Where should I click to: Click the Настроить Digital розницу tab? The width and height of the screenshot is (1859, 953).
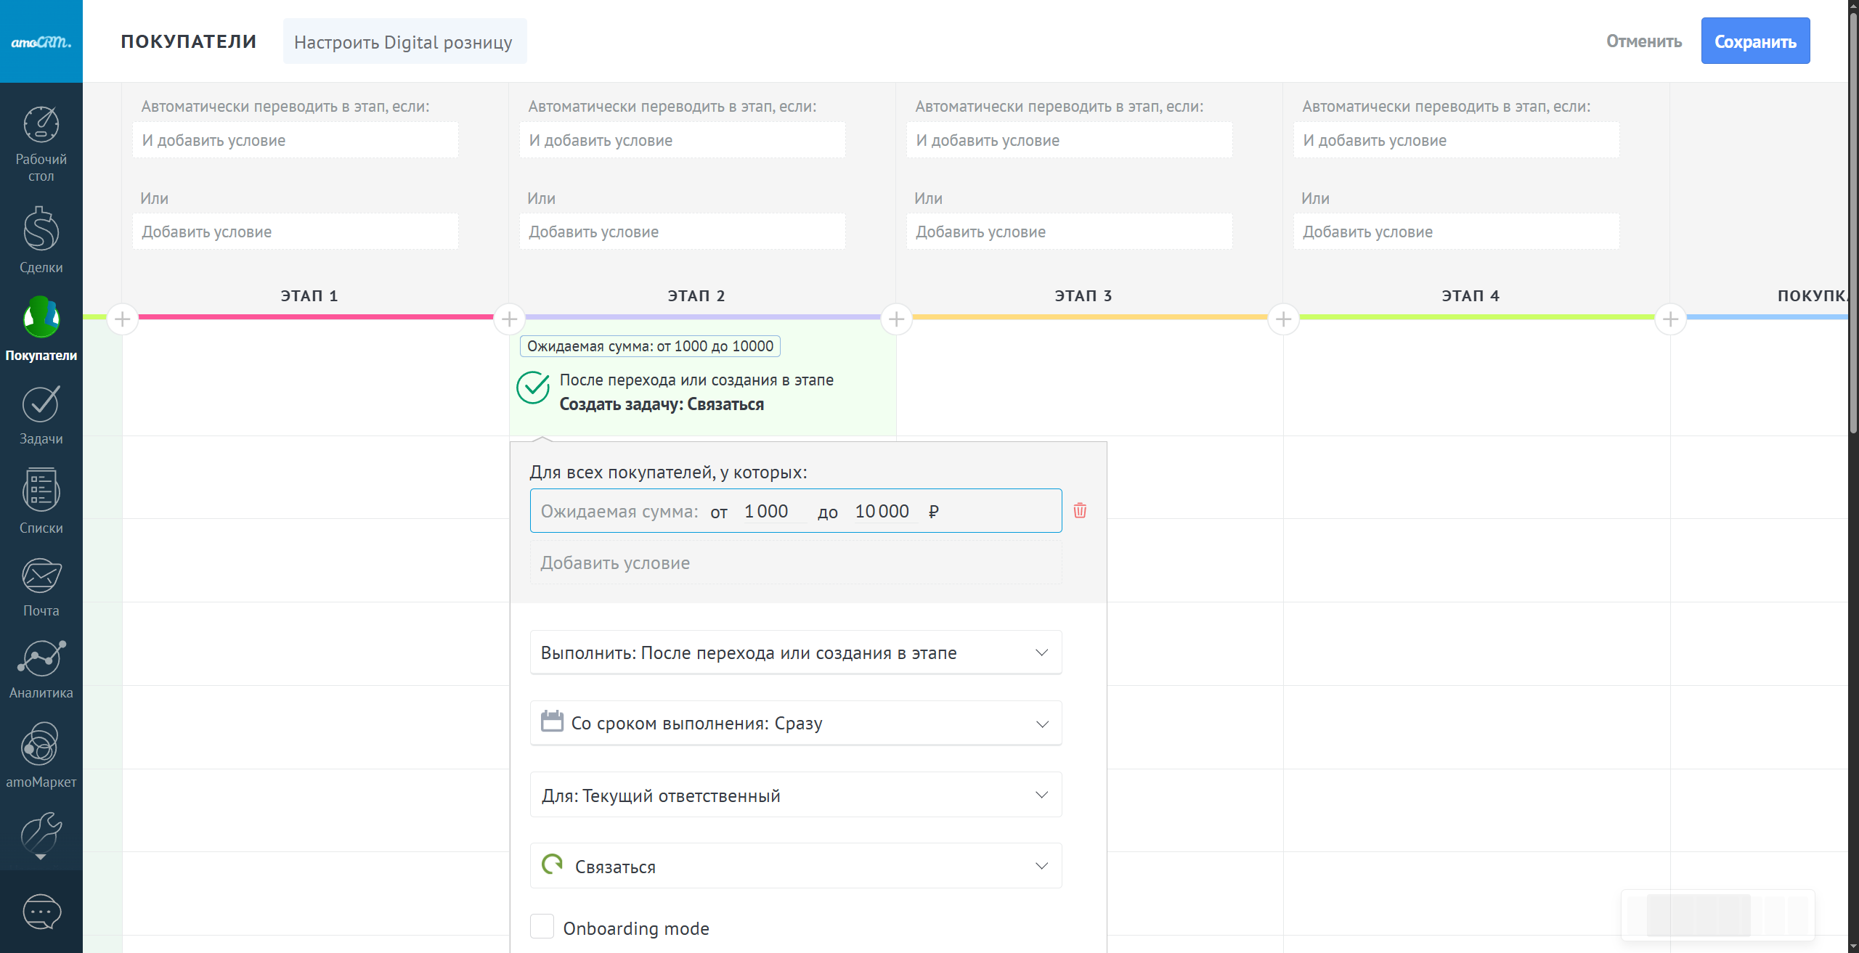404,42
